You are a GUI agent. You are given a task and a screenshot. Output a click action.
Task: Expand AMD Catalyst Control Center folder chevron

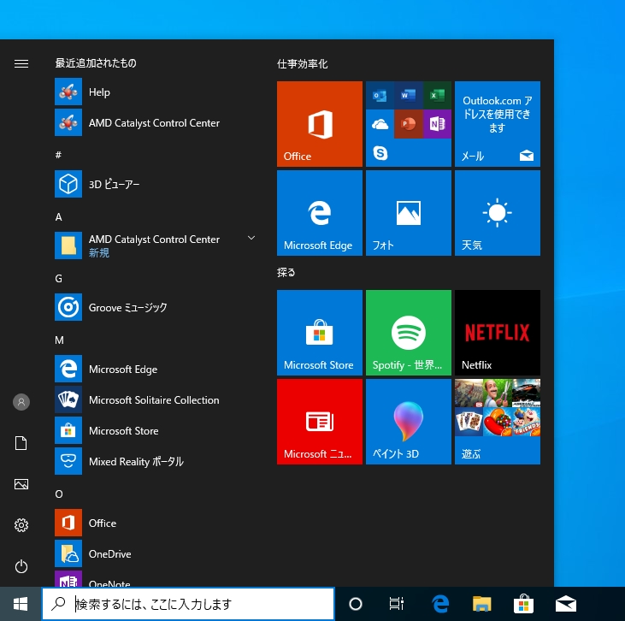(251, 238)
